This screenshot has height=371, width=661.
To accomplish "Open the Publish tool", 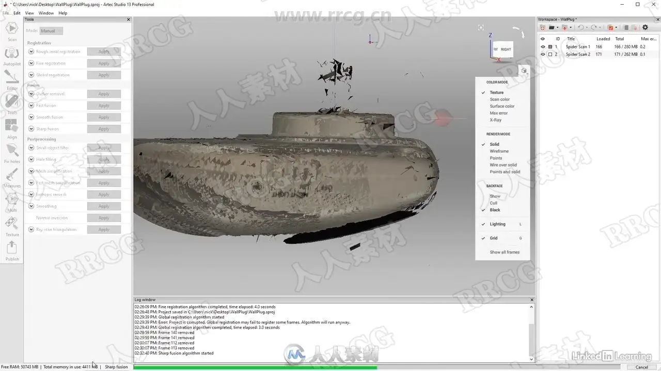I will tap(12, 251).
